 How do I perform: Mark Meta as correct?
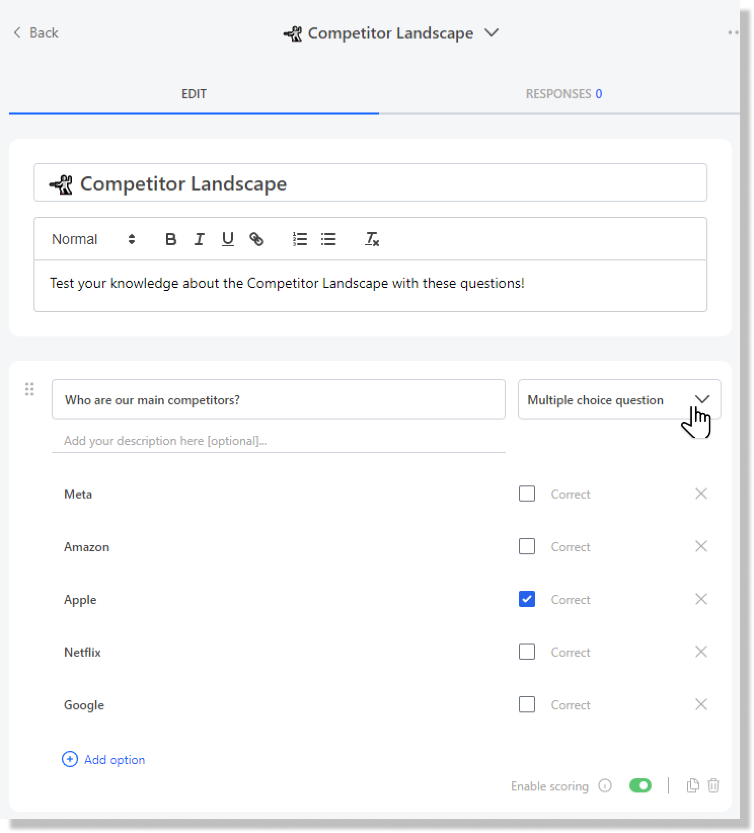tap(527, 494)
